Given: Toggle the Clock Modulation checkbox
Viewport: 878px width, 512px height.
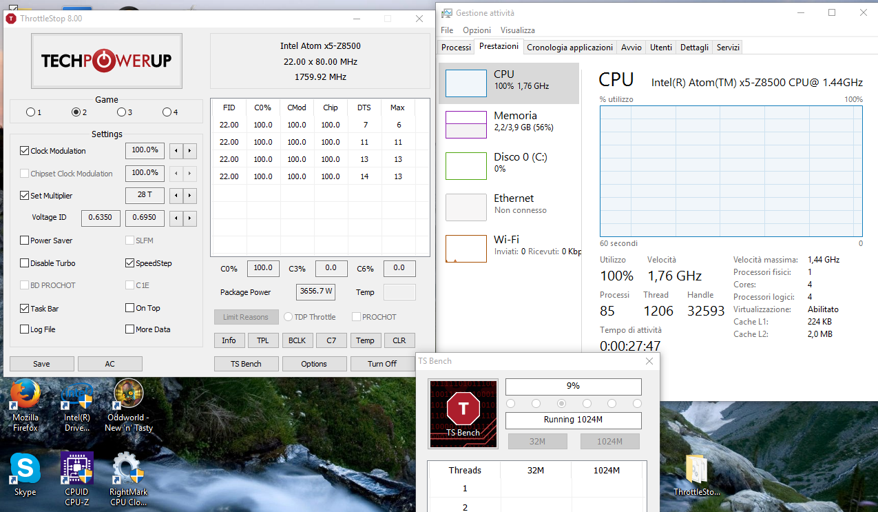Looking at the screenshot, I should click(25, 151).
